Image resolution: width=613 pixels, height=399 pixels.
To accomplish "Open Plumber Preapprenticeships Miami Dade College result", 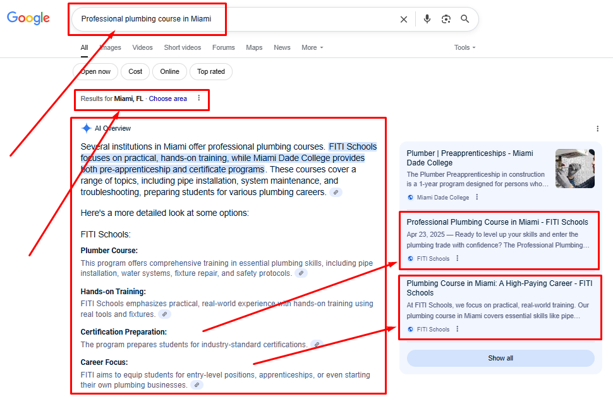I will (470, 158).
